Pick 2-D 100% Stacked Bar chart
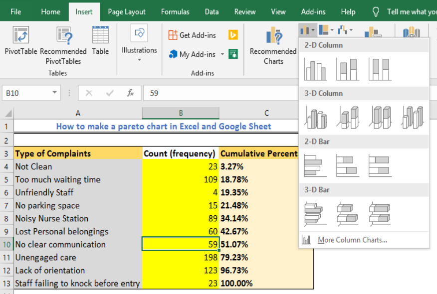This screenshot has width=437, height=294. click(380, 165)
